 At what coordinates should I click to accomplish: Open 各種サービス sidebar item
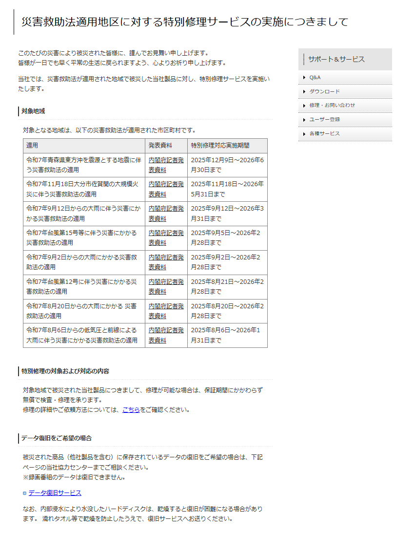[345, 134]
